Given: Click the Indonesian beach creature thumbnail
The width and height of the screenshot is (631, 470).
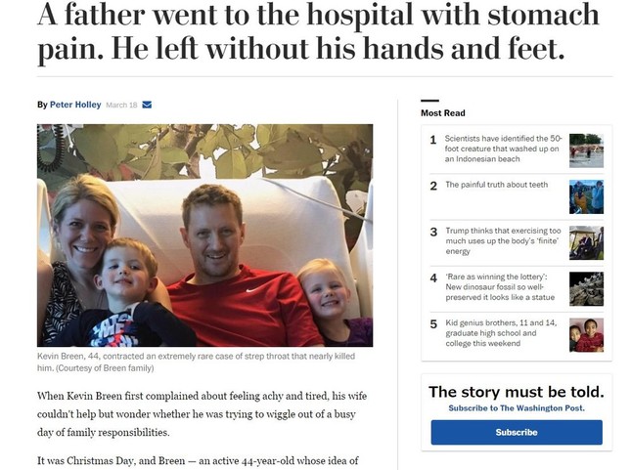Looking at the screenshot, I should 586,150.
